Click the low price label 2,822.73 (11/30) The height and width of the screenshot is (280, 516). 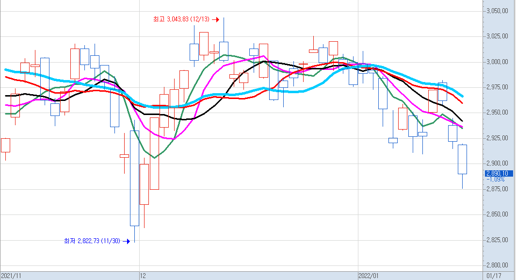coord(92,241)
